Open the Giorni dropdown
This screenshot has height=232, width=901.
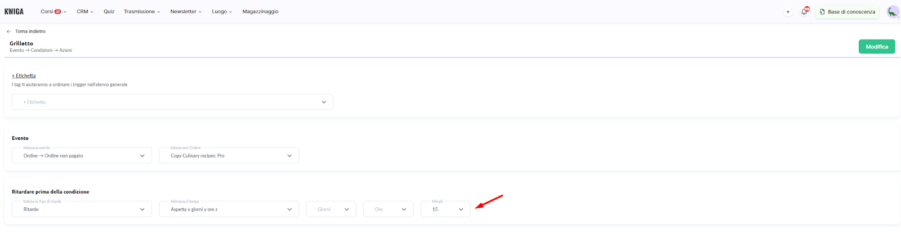(x=331, y=209)
